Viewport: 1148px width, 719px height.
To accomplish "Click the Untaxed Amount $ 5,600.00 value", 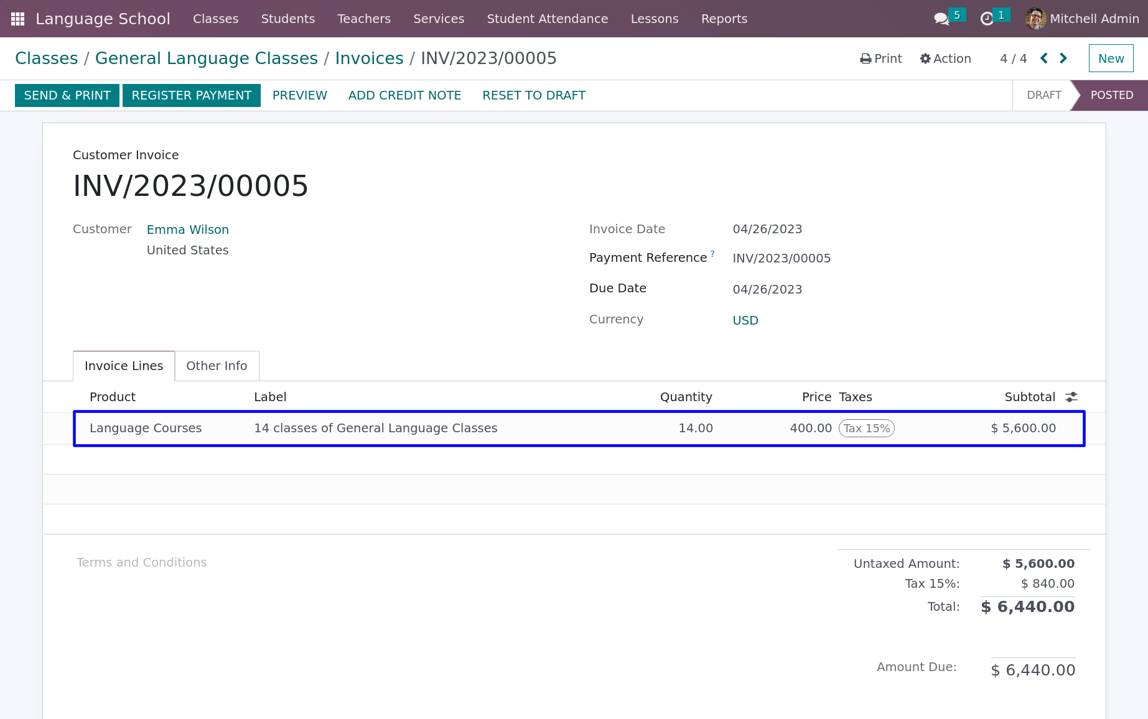I will [1038, 564].
